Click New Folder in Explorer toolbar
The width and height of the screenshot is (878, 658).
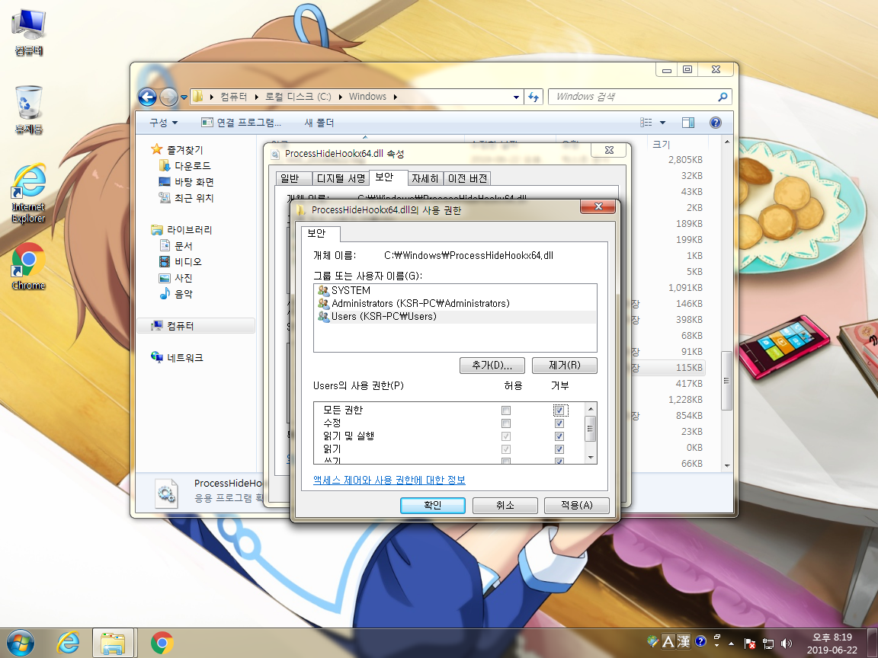coord(319,123)
